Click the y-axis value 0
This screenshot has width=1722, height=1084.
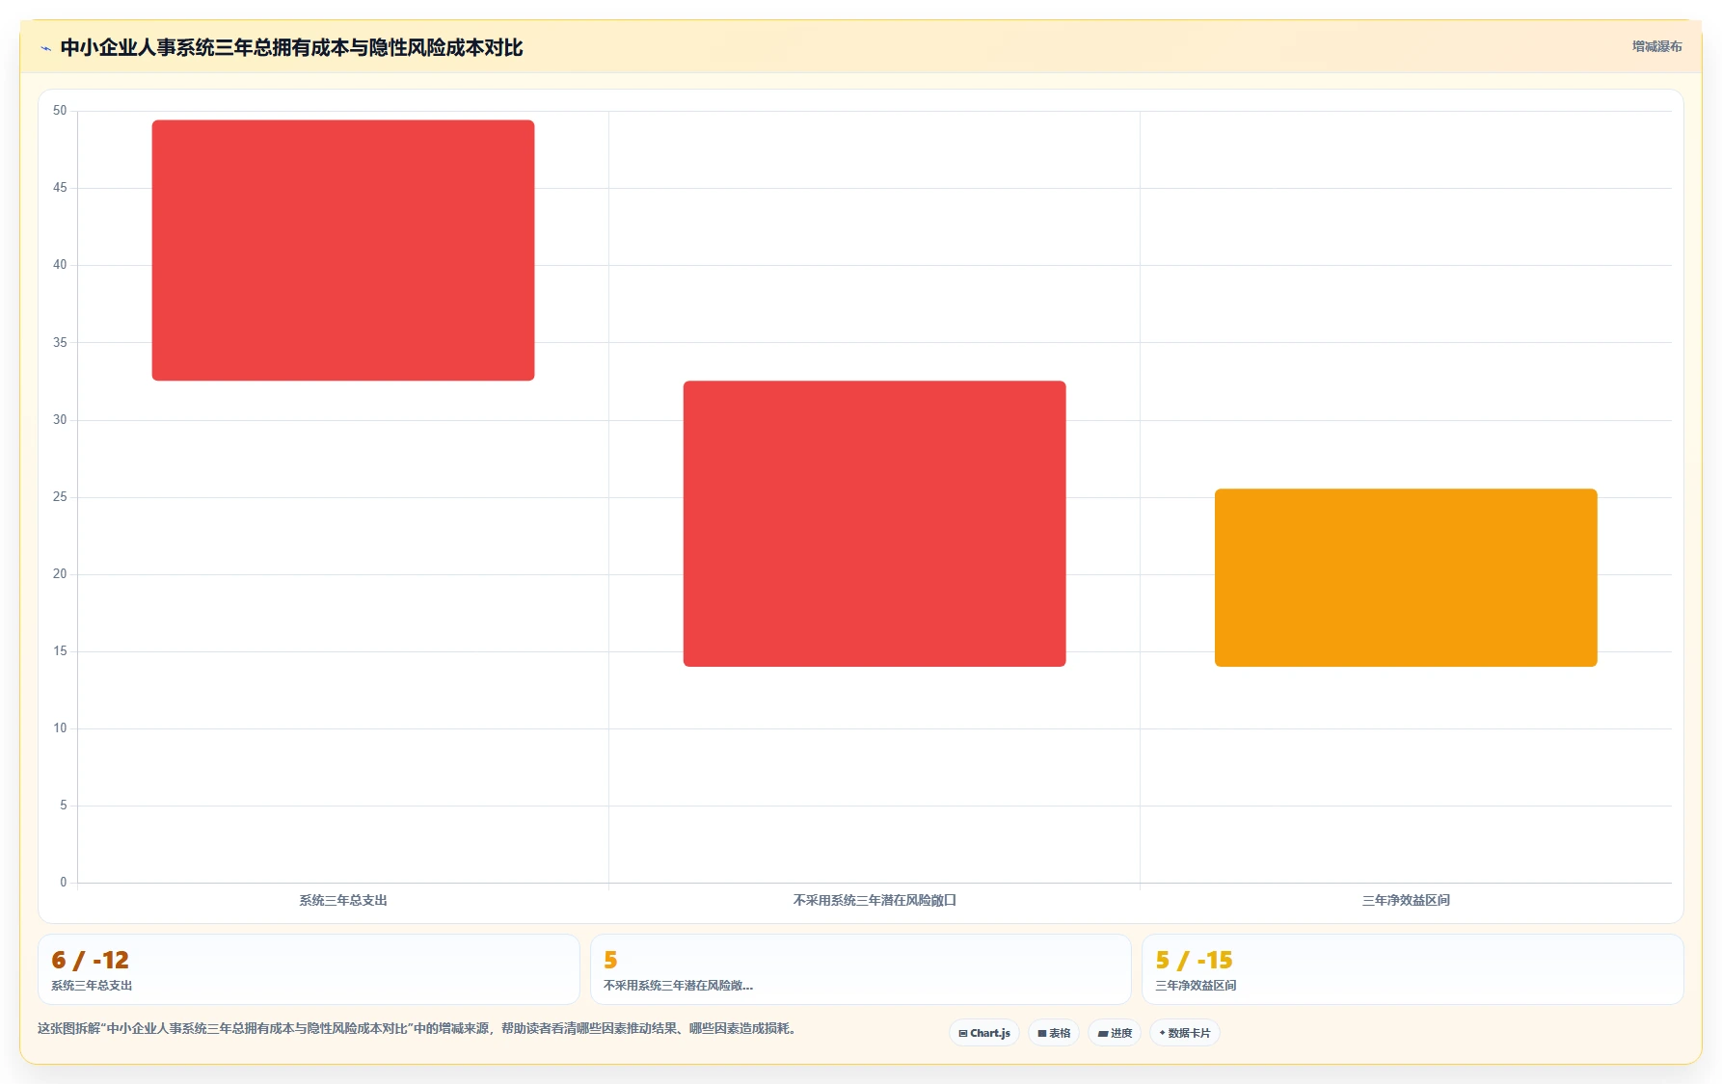click(64, 883)
